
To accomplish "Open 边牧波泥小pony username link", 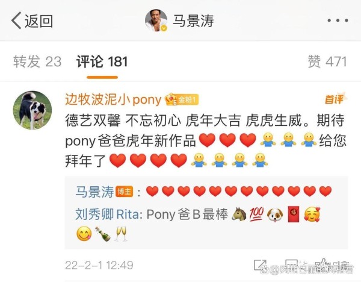I will [x=113, y=99].
